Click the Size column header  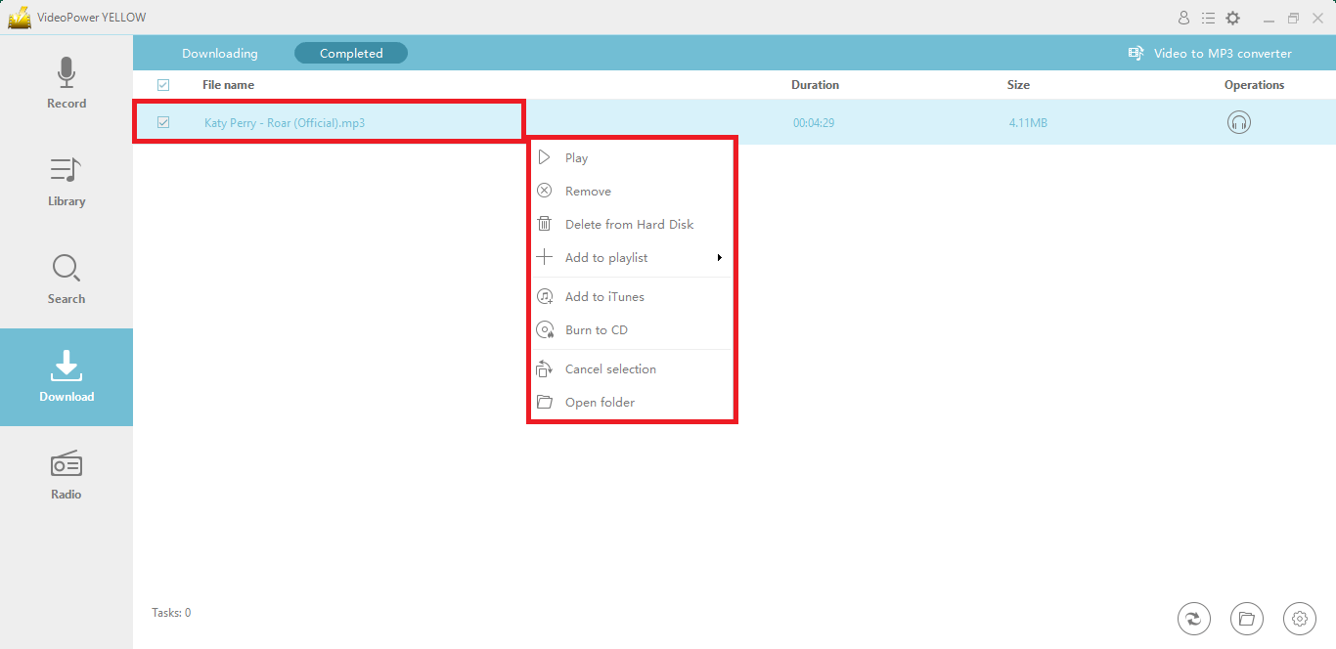pos(1018,85)
